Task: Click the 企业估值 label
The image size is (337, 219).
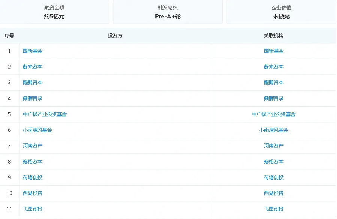Action: tap(282, 8)
